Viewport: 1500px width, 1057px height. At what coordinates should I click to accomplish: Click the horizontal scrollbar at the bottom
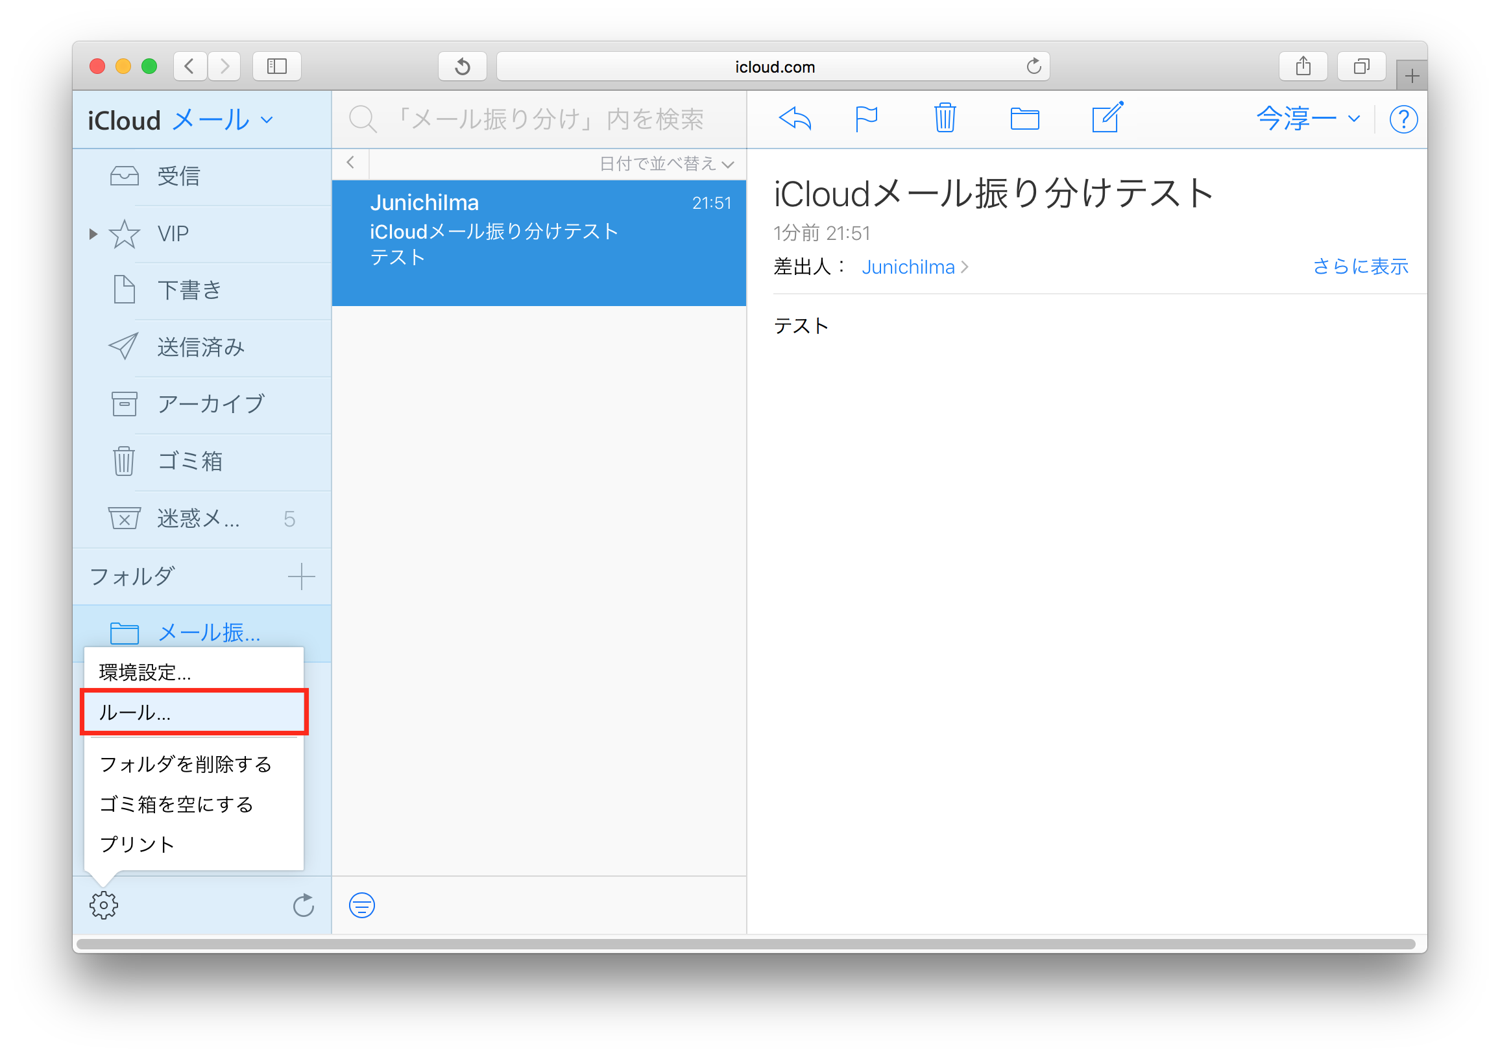[745, 944]
